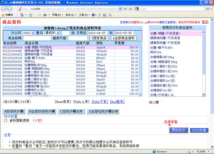The height and width of the screenshot is (154, 214).
Task: Click the Home icon in command bar
Action: (x=23, y=15)
